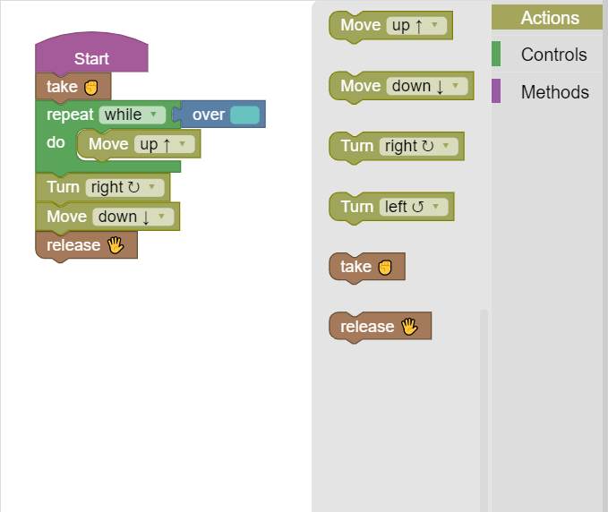
Task: Open 'up' direction dropdown inside the loop
Action: tap(164, 144)
